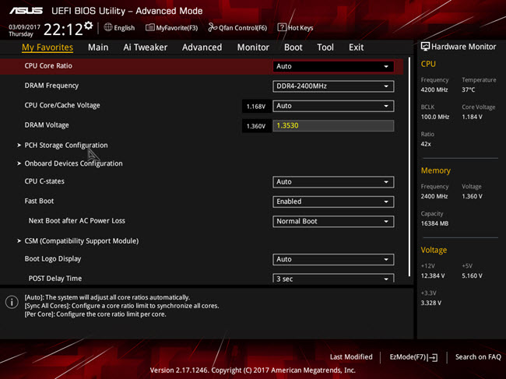
Task: Open the CPU C-states dropdown
Action: [x=333, y=182]
